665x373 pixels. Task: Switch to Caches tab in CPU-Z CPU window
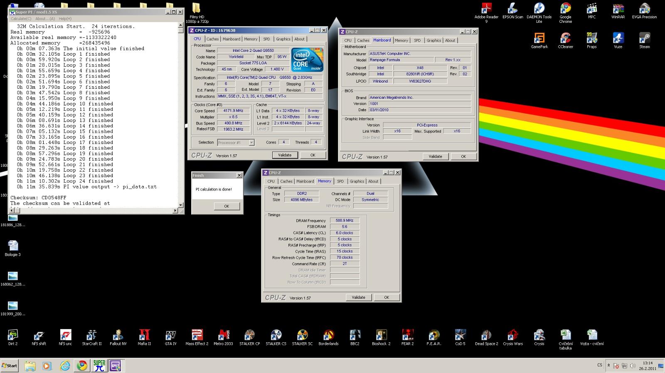[x=212, y=39]
